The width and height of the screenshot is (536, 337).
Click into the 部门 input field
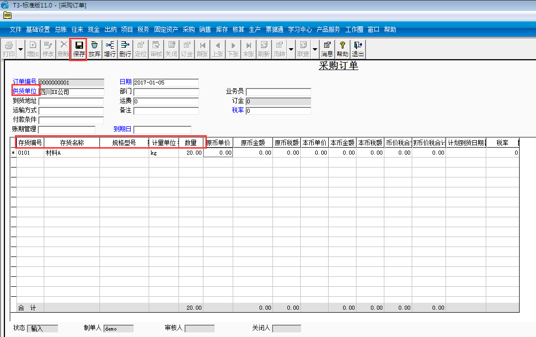pos(166,92)
